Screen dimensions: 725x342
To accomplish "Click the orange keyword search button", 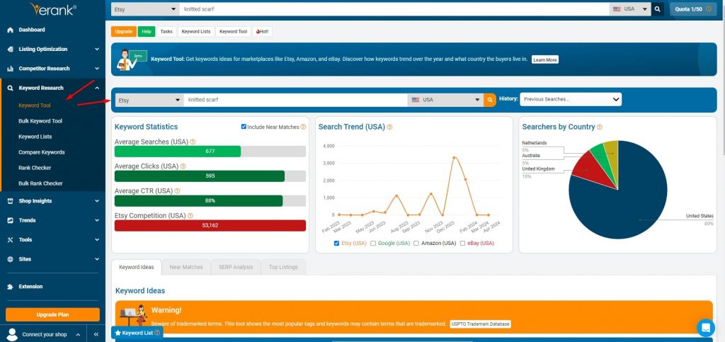I will [490, 100].
